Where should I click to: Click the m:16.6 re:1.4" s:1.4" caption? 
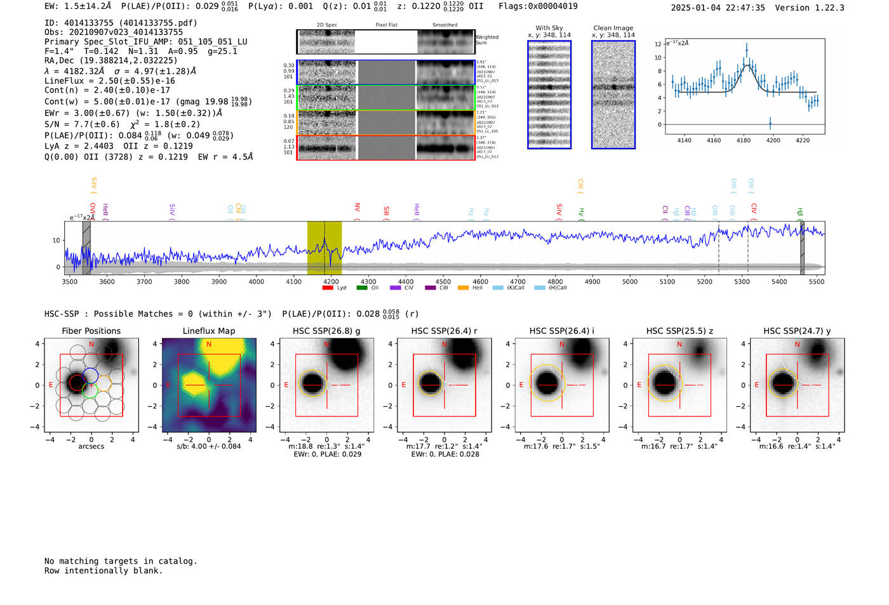pos(798,446)
